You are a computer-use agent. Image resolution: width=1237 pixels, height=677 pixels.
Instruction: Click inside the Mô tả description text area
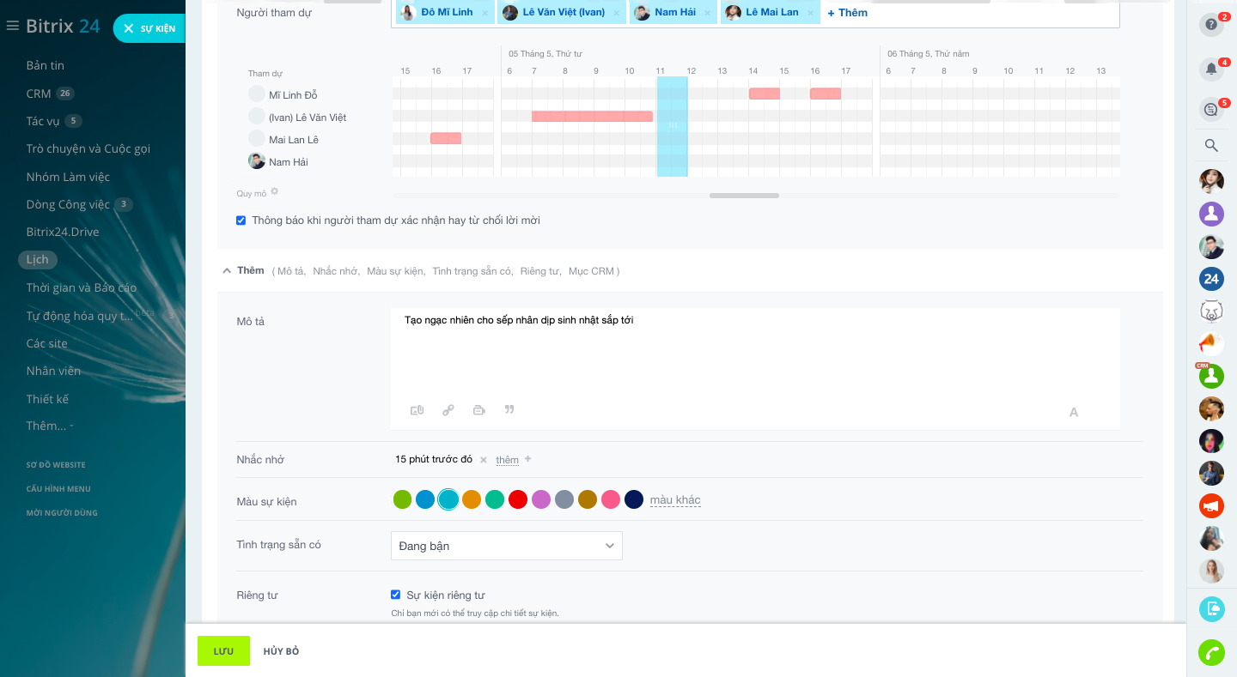pyautogui.click(x=755, y=352)
